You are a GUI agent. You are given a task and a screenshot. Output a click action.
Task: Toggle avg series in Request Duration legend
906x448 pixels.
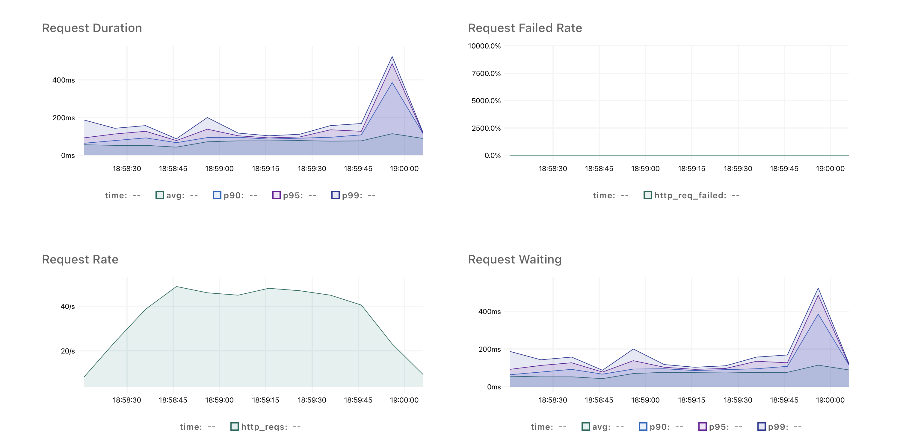coord(160,195)
